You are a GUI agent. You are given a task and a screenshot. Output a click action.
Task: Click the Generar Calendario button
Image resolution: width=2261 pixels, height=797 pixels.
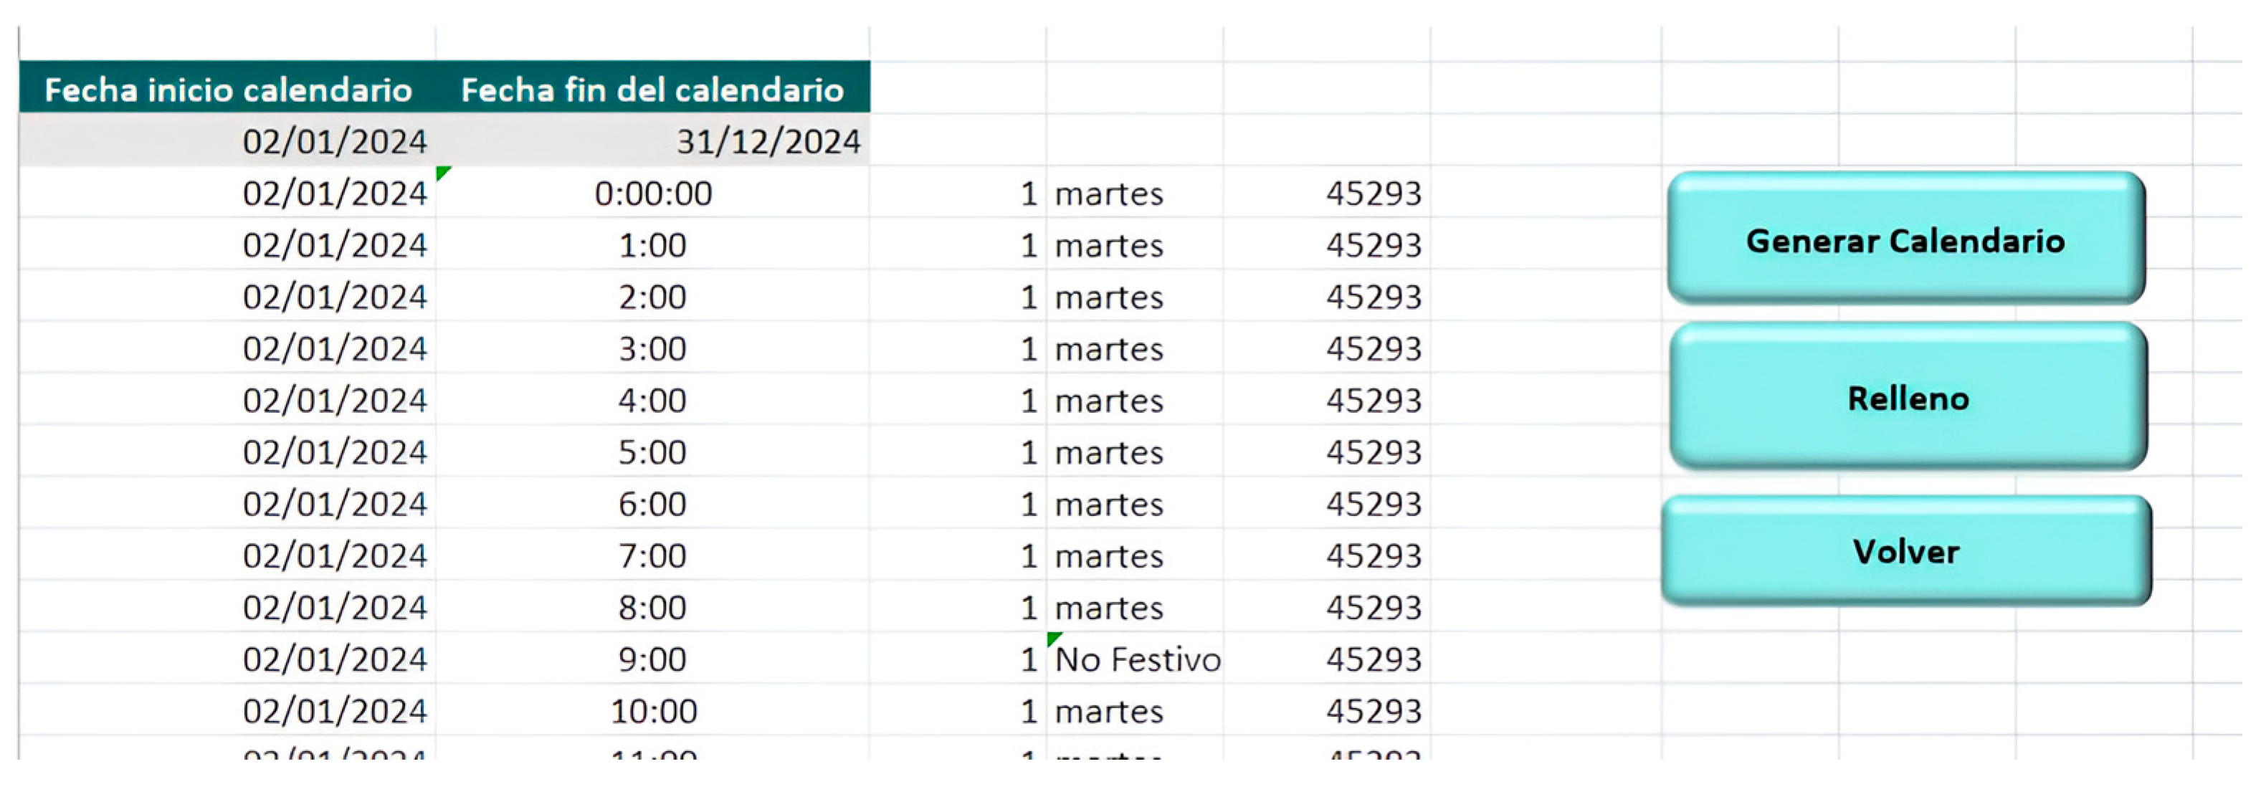pyautogui.click(x=1905, y=239)
